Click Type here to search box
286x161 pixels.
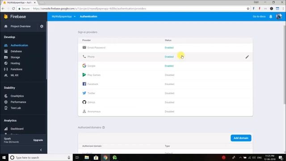click(x=41, y=157)
